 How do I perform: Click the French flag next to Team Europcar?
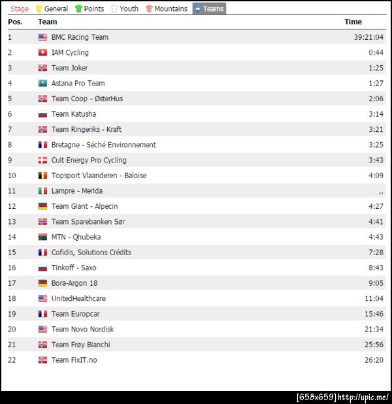[43, 314]
